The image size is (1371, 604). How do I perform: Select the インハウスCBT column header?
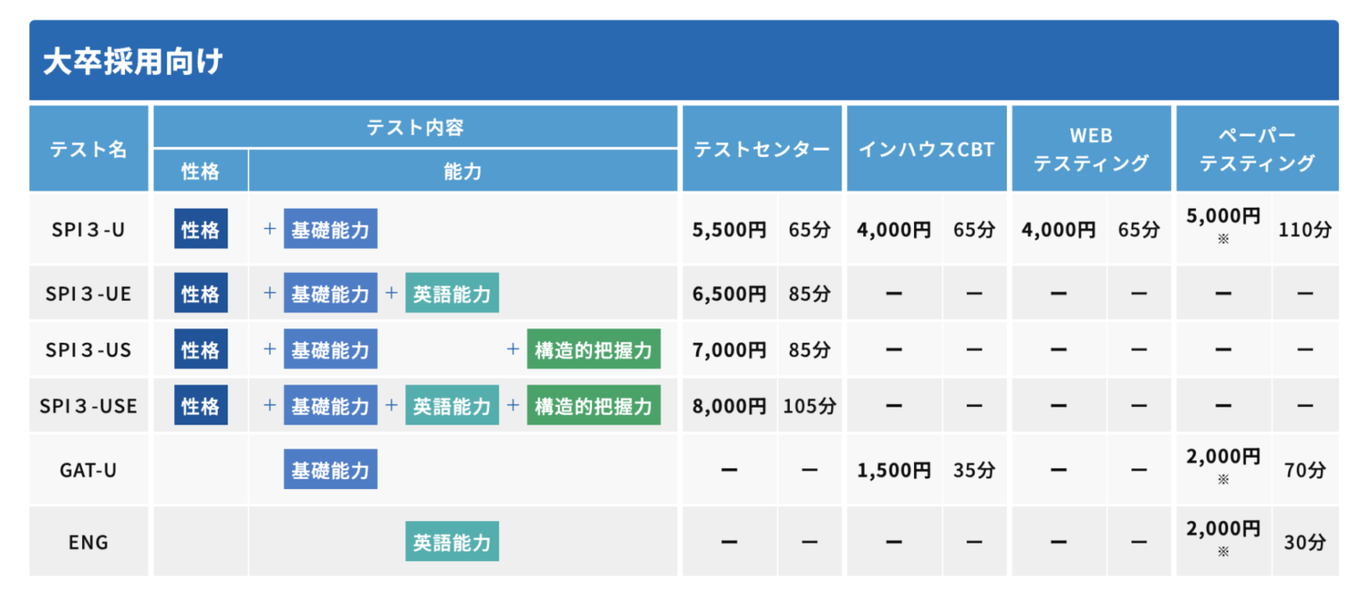(x=926, y=149)
